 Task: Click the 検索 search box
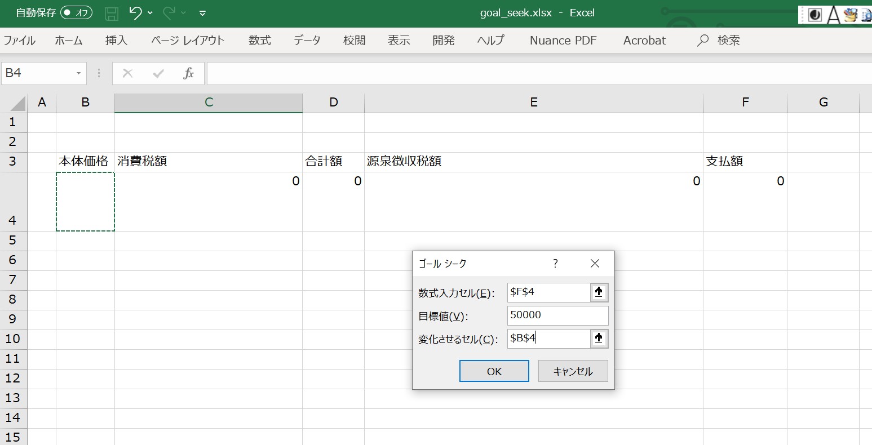click(719, 41)
